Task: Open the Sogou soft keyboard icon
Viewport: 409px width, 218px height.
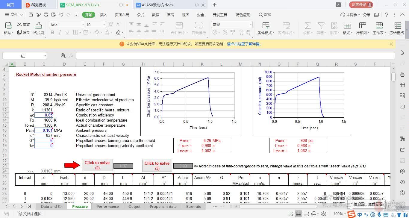Action: pyautogui.click(x=386, y=214)
